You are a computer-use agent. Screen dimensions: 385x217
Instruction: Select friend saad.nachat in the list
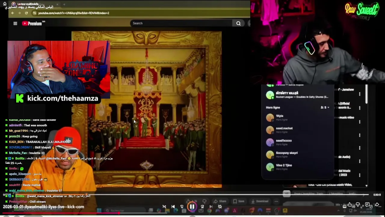pos(298,130)
